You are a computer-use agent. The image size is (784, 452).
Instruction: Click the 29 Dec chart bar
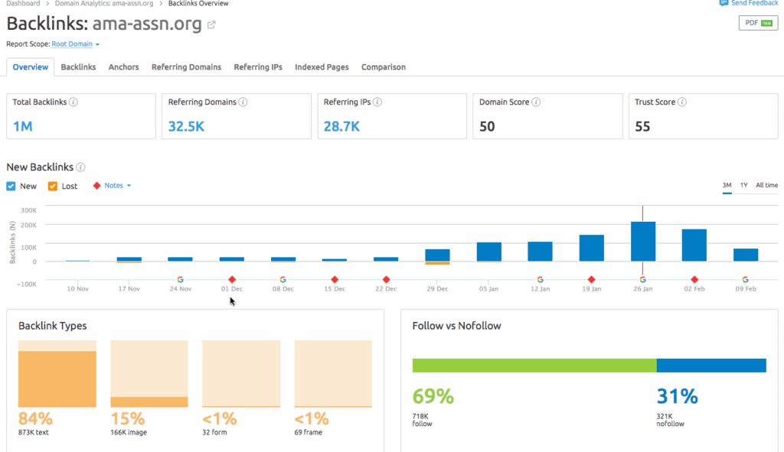click(437, 255)
